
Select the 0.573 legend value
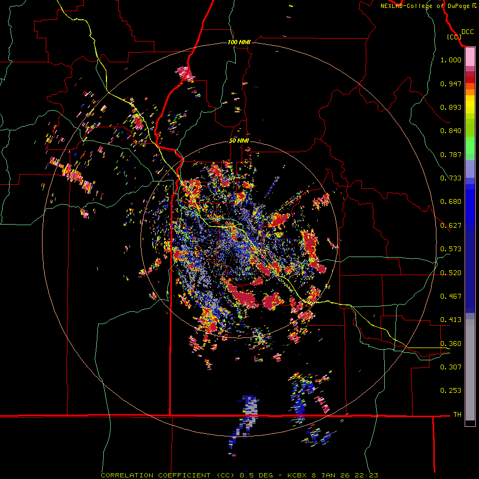click(x=451, y=249)
